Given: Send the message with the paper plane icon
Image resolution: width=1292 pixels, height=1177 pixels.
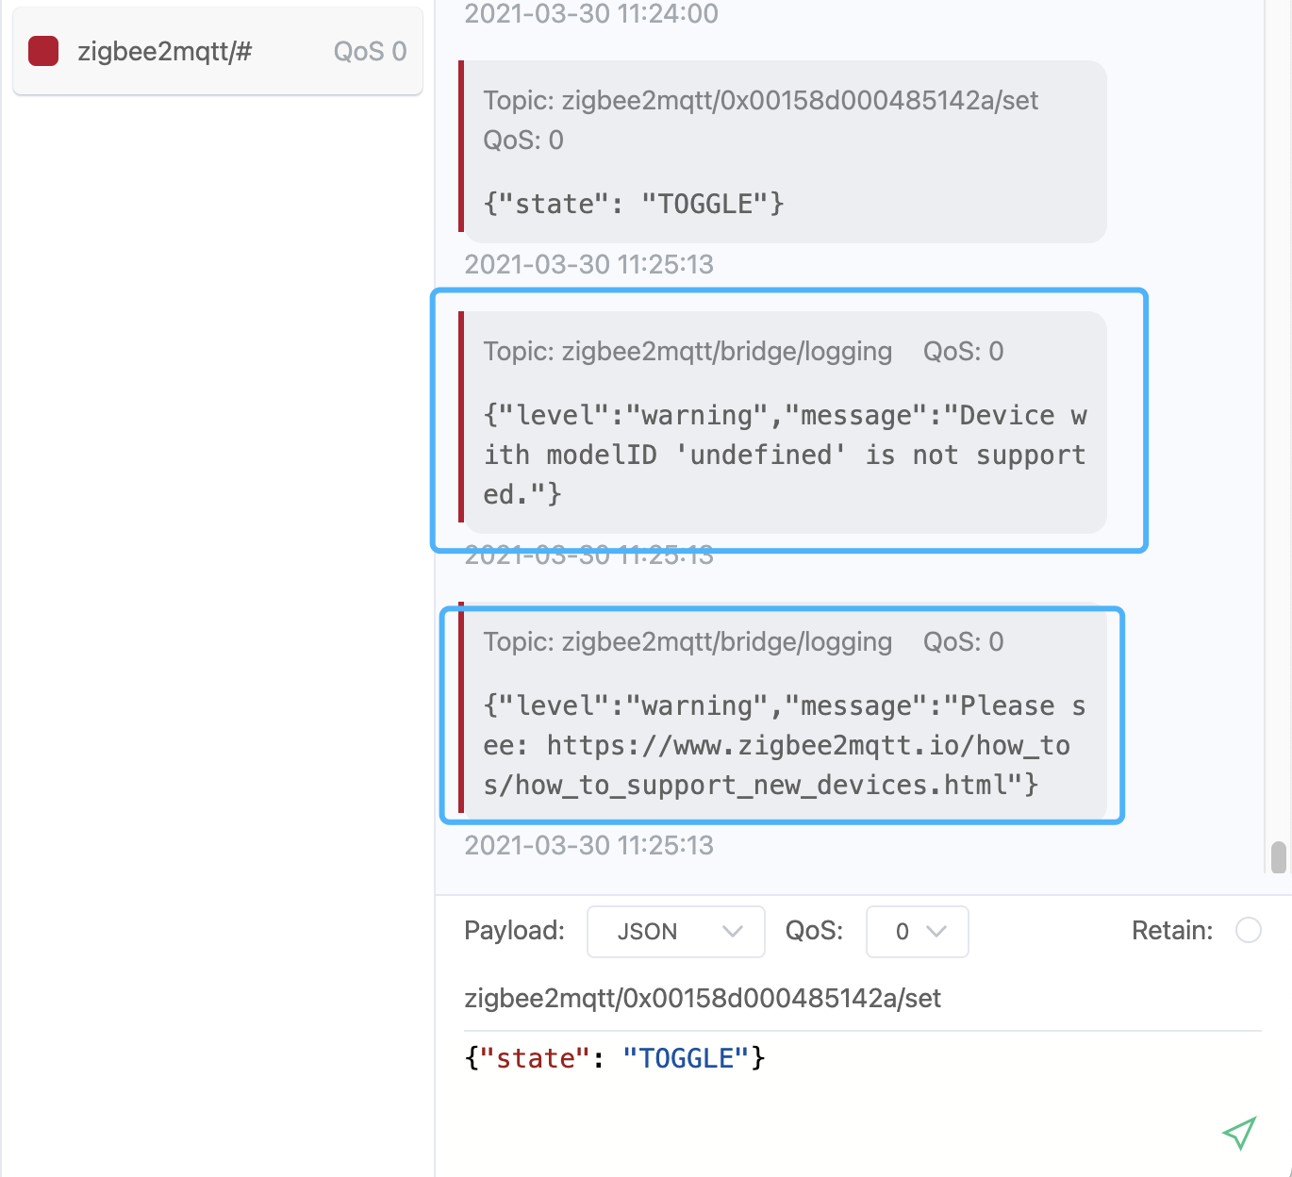Looking at the screenshot, I should point(1239,1133).
